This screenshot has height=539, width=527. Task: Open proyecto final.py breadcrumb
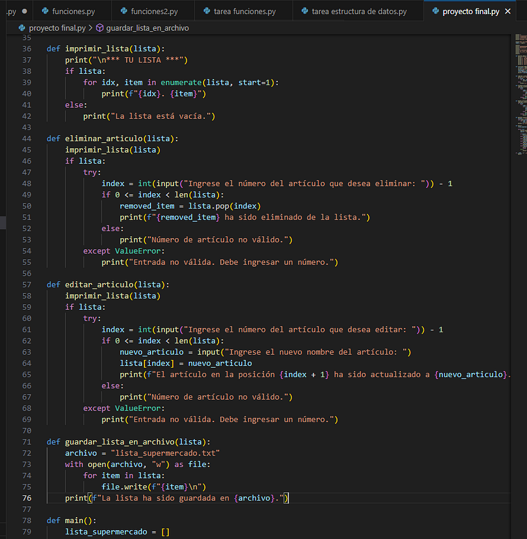pos(57,28)
